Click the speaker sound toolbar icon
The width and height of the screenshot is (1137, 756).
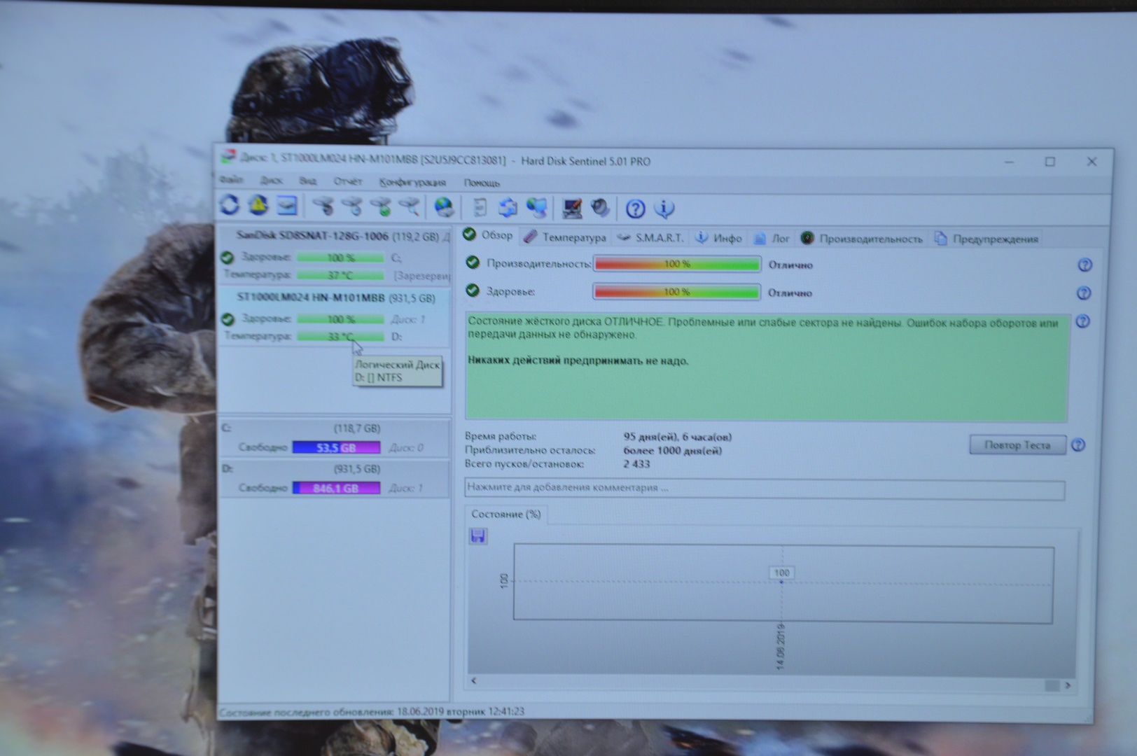600,208
